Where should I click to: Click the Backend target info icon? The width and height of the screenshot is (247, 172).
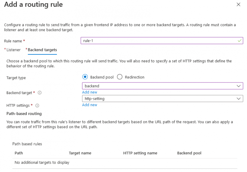40,93
